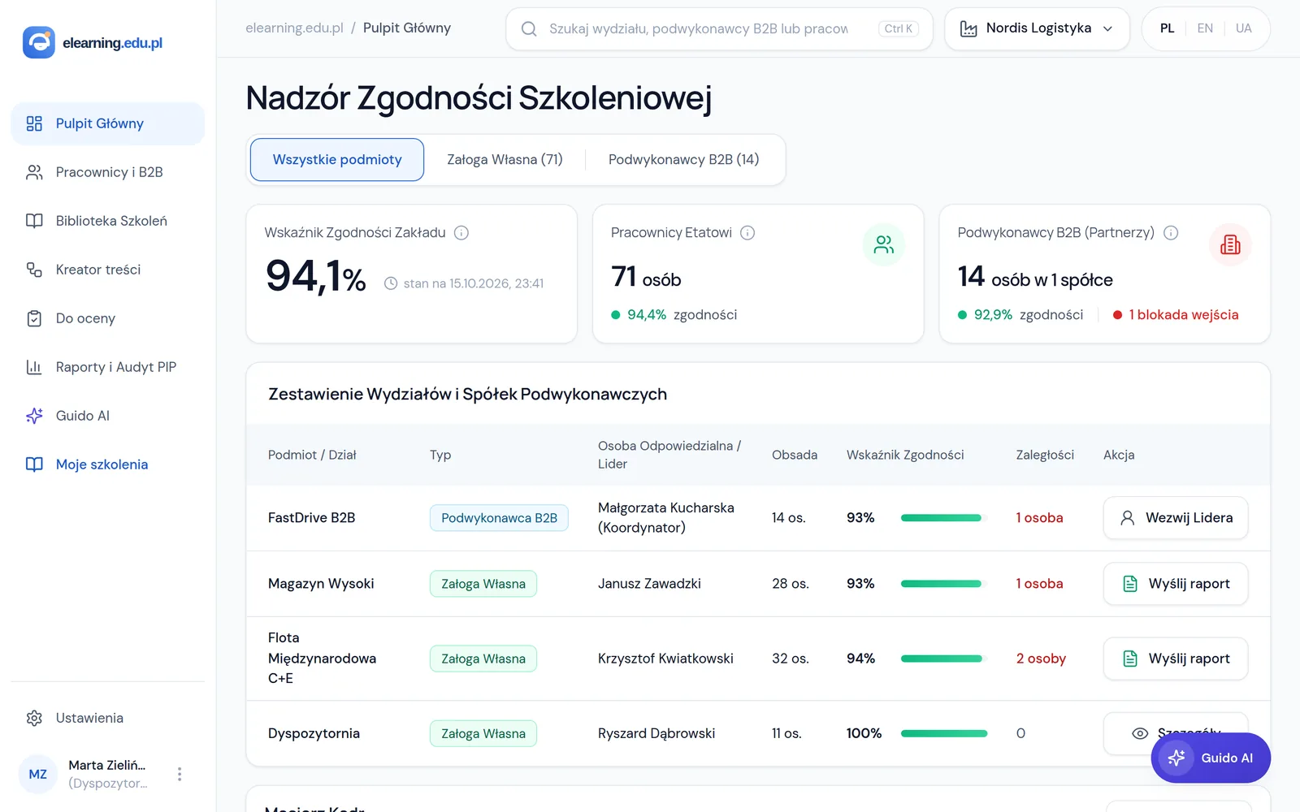Click Wyślij raport for Magazyn Wysoki
Viewport: 1300px width, 812px height.
1176,584
